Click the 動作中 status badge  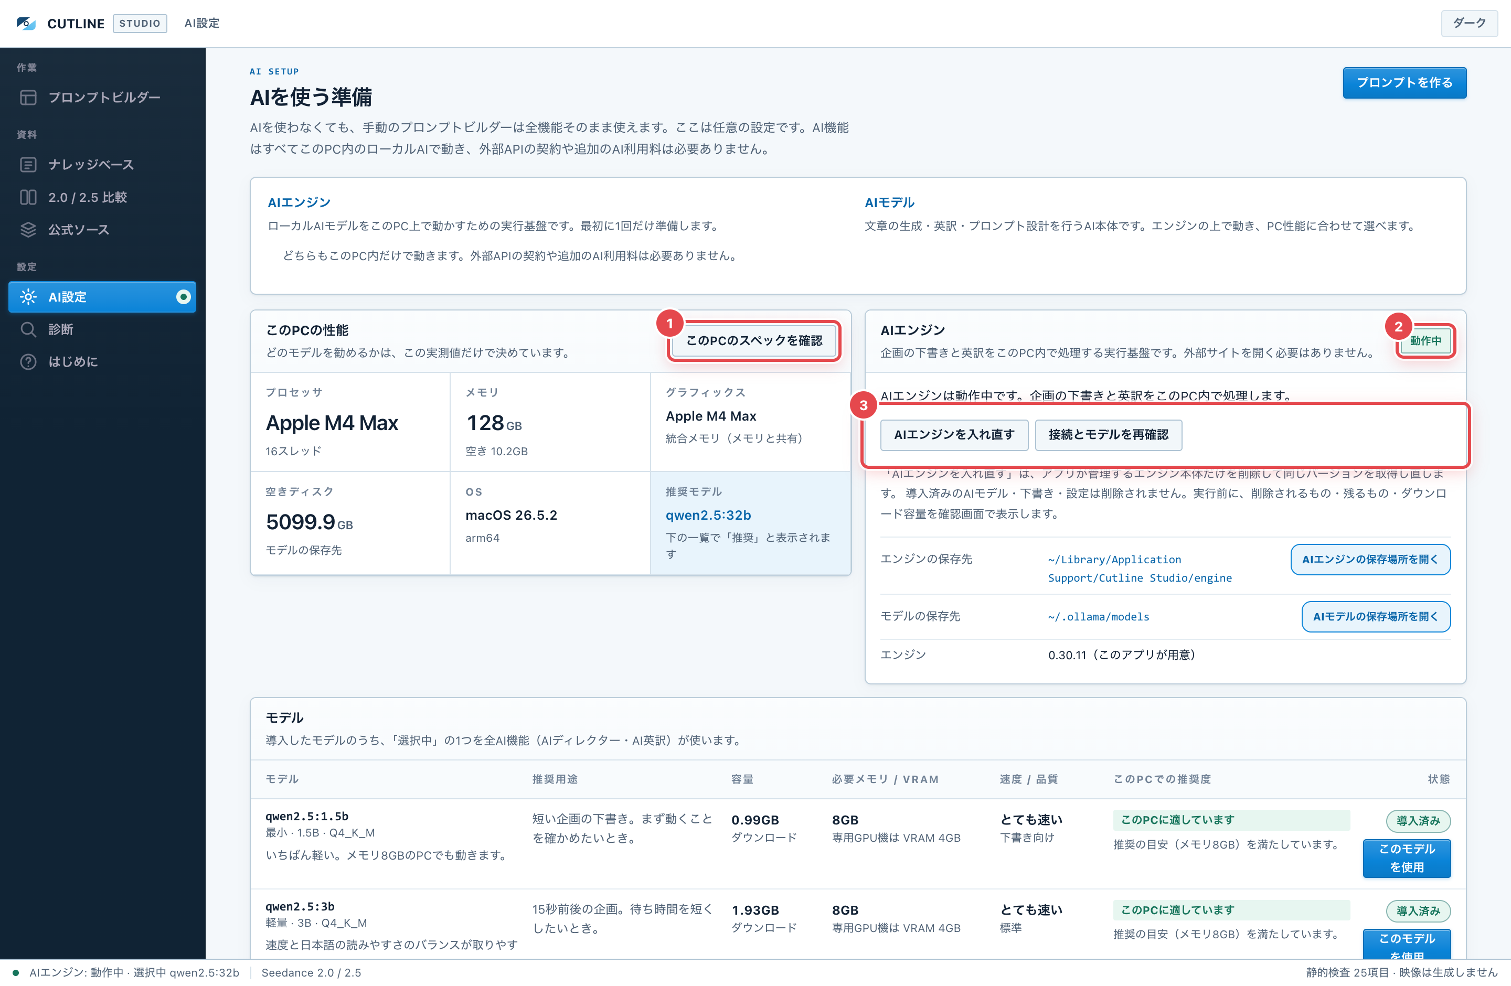pos(1425,341)
